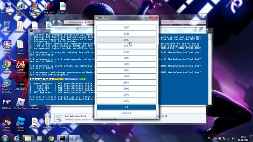
Task: Open the Steam desktop shortcut
Action: [62, 126]
